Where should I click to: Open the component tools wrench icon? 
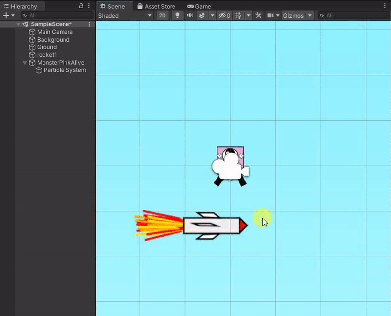click(259, 16)
